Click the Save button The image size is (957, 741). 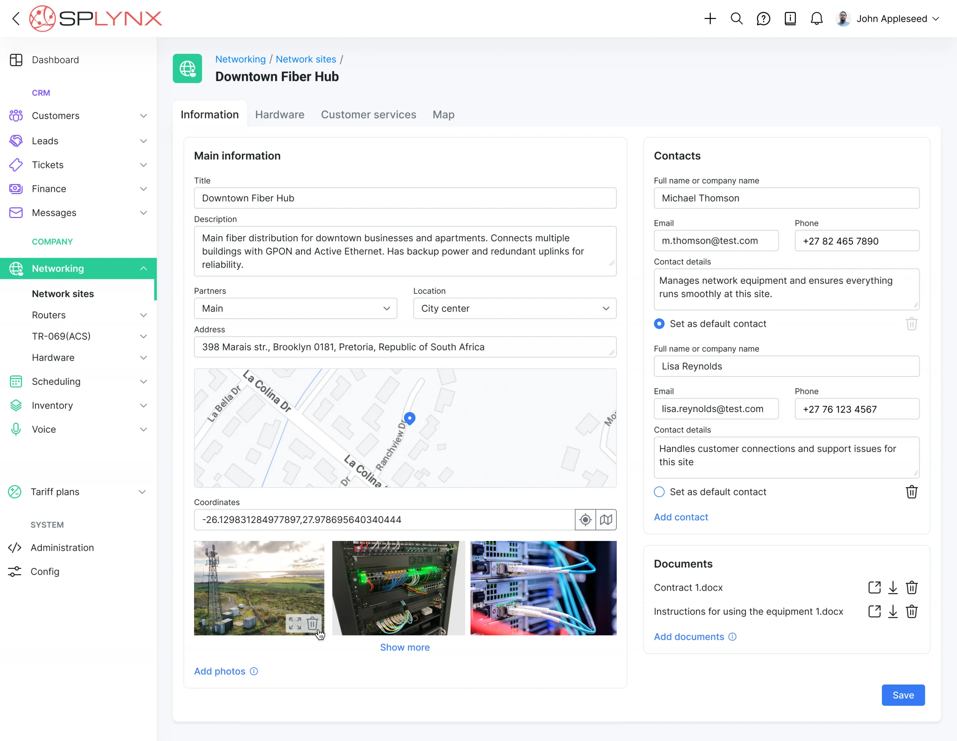(x=903, y=695)
